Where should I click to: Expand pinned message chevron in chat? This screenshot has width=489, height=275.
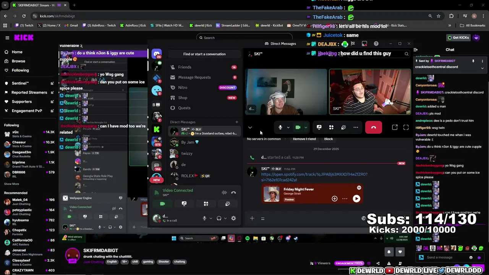pos(482,68)
